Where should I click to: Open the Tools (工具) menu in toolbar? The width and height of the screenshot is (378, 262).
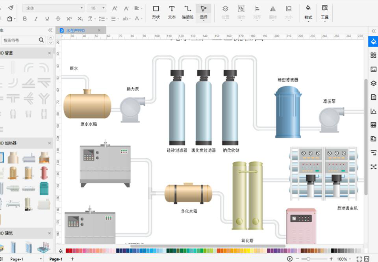[x=325, y=12]
